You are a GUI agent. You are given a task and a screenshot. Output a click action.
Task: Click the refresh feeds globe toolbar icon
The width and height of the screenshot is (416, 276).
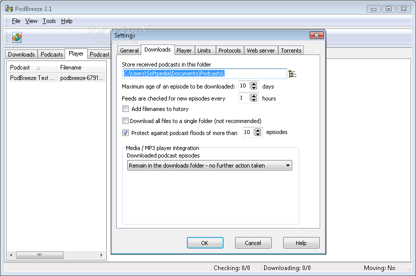coord(17,37)
